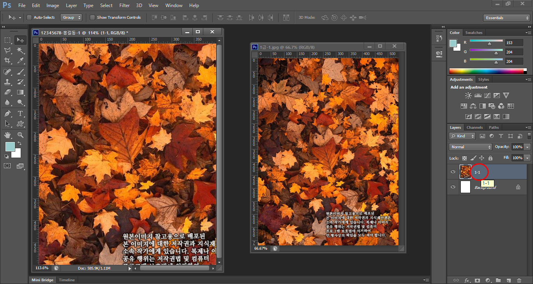533x284 pixels.
Task: Open the Auto-Select Group dropdown
Action: (x=71, y=18)
